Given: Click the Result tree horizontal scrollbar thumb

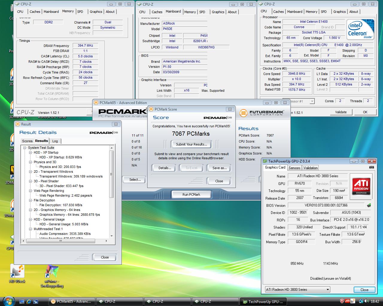Looking at the screenshot, I should tap(61, 241).
